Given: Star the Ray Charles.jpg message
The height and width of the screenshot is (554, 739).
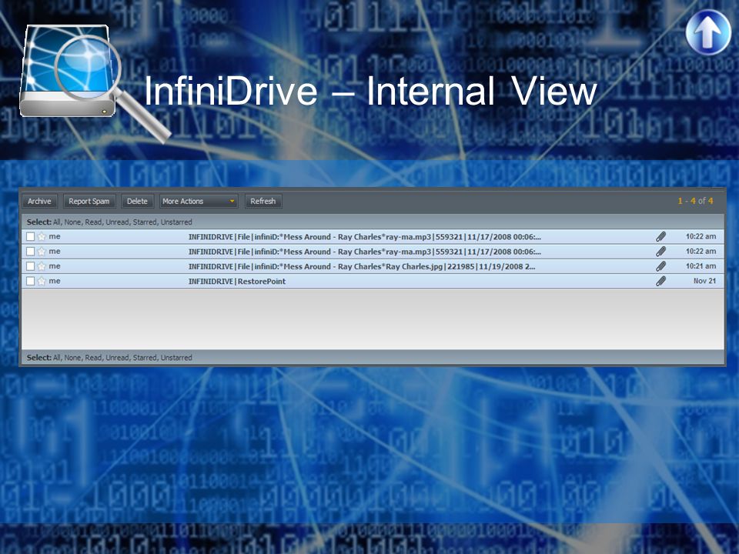Looking at the screenshot, I should point(42,266).
